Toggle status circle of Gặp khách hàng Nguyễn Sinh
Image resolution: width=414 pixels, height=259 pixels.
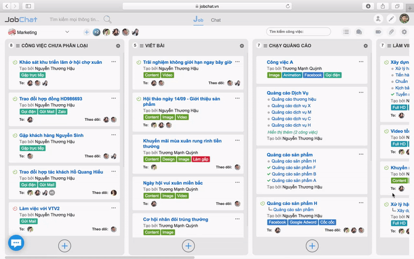(15, 135)
